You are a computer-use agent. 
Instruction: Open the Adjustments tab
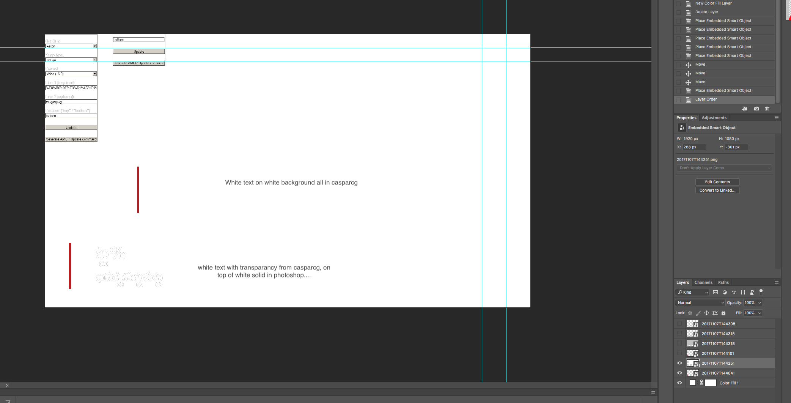[x=714, y=118]
